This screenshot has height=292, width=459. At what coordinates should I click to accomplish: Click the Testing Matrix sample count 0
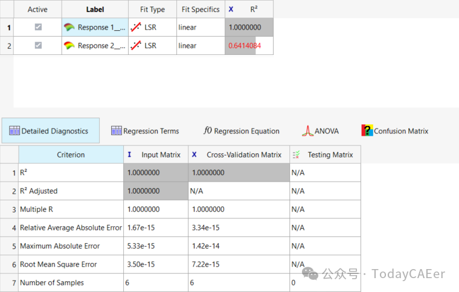point(294,282)
